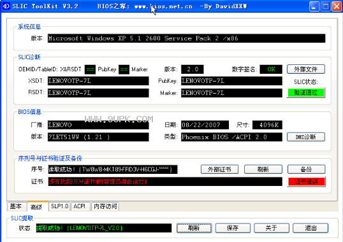The height and width of the screenshot is (242, 343).
Task: Click the red 证书错误 button
Action: [306, 181]
